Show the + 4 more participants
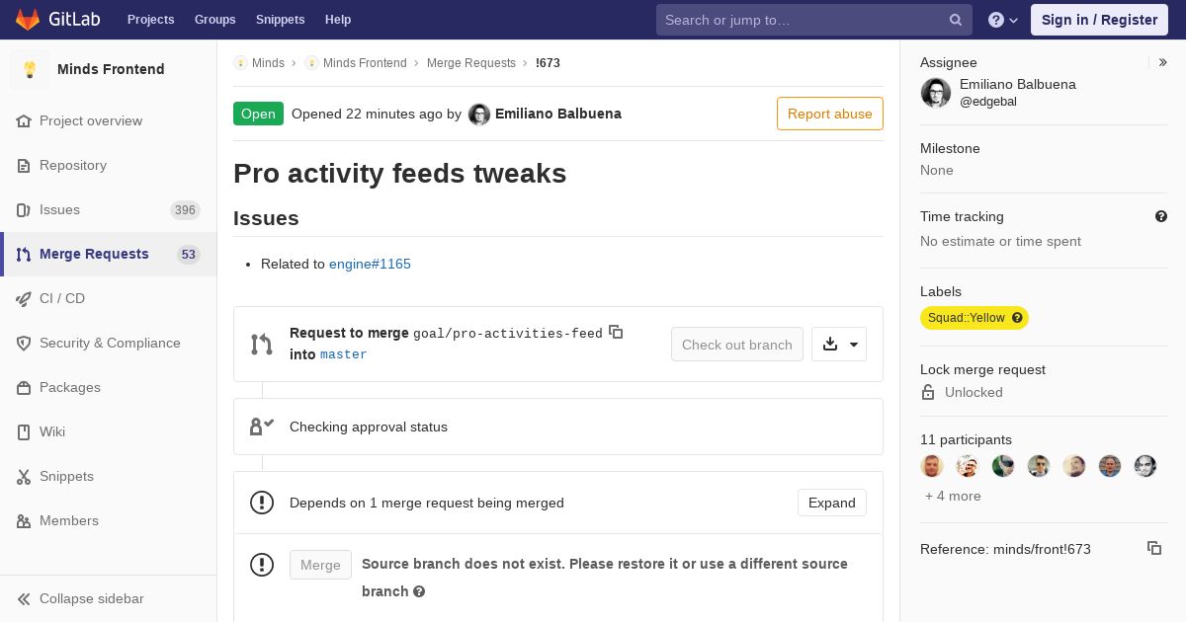The height and width of the screenshot is (622, 1186). point(953,496)
